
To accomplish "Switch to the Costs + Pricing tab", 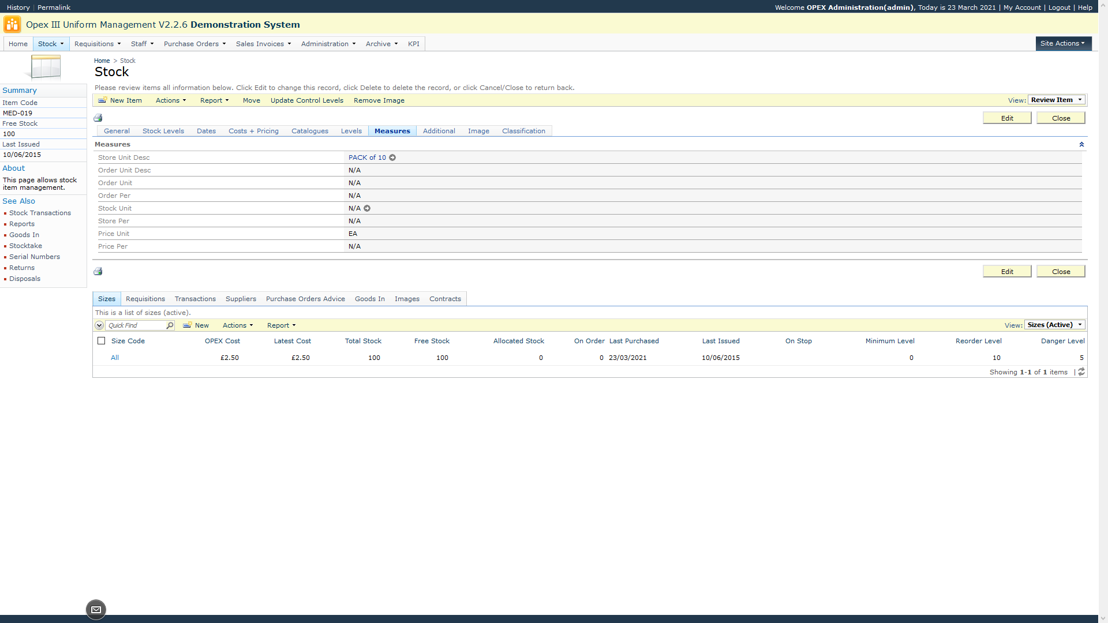I will pyautogui.click(x=253, y=131).
